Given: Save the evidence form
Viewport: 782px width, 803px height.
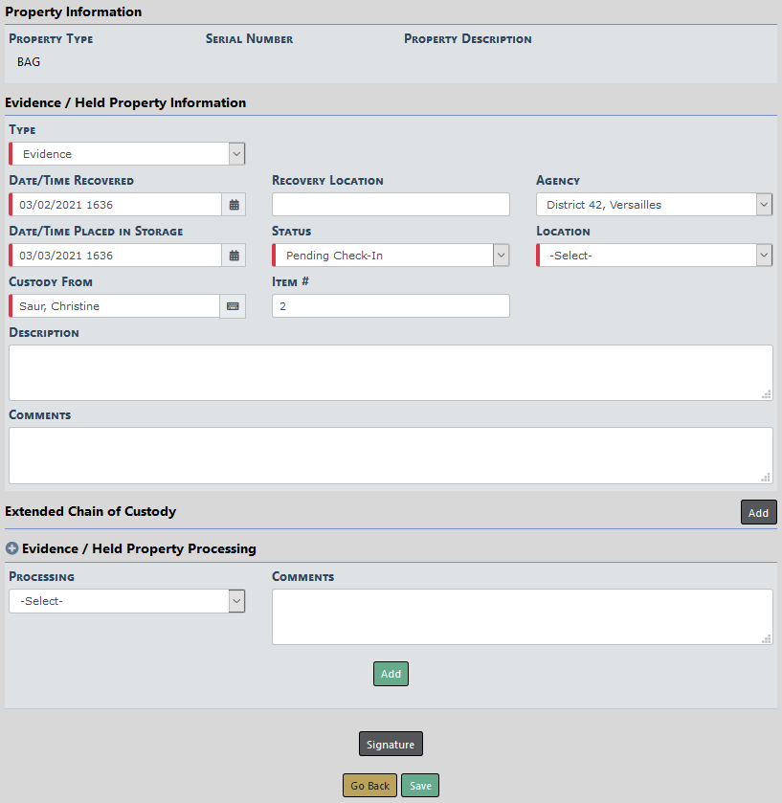Looking at the screenshot, I should pyautogui.click(x=420, y=786).
